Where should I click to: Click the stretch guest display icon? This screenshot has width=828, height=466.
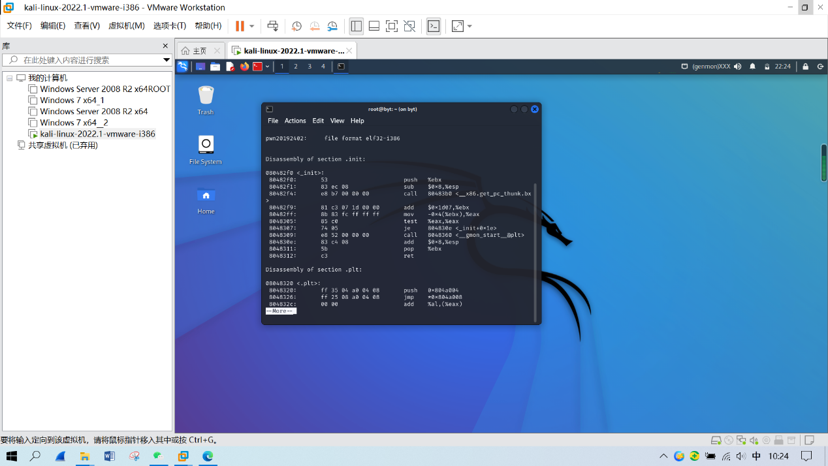pyautogui.click(x=458, y=26)
